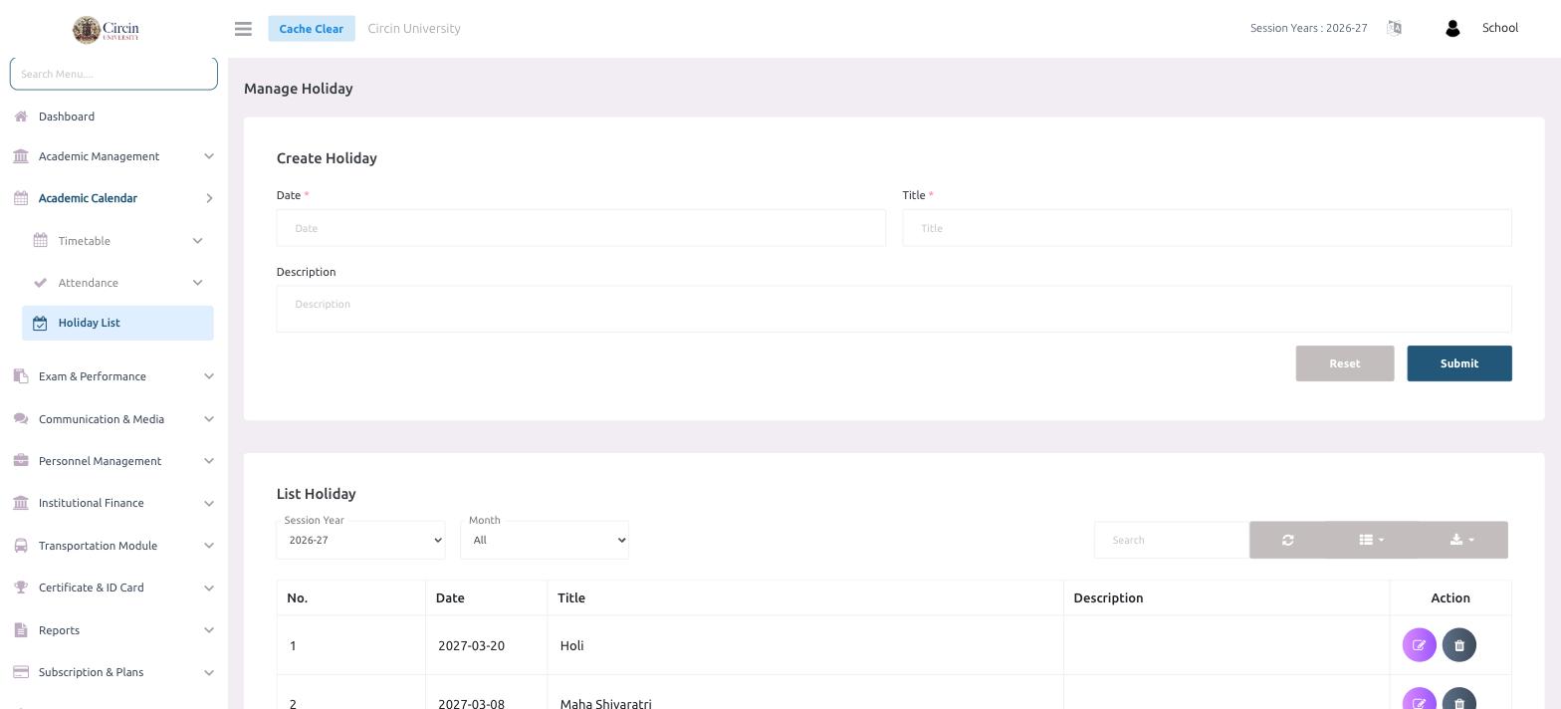
Task: Expand the Attendance submenu chevron
Action: coord(197,283)
